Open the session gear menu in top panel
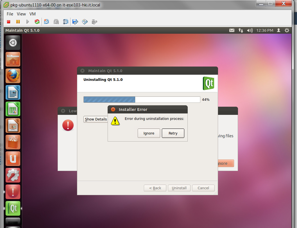297x228 pixels. [287, 30]
